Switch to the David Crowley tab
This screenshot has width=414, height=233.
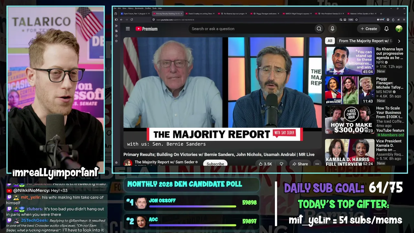[200, 14]
